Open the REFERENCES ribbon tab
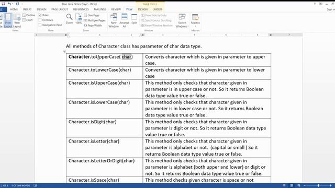 click(81, 9)
